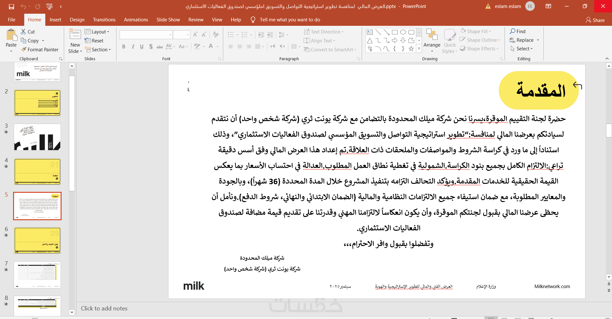Click the Start From Beginning slideshow icon
Viewport: 612px width, 319px height.
coord(49,6)
